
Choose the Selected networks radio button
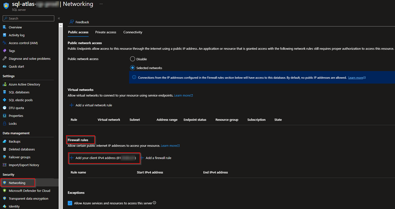pos(132,68)
